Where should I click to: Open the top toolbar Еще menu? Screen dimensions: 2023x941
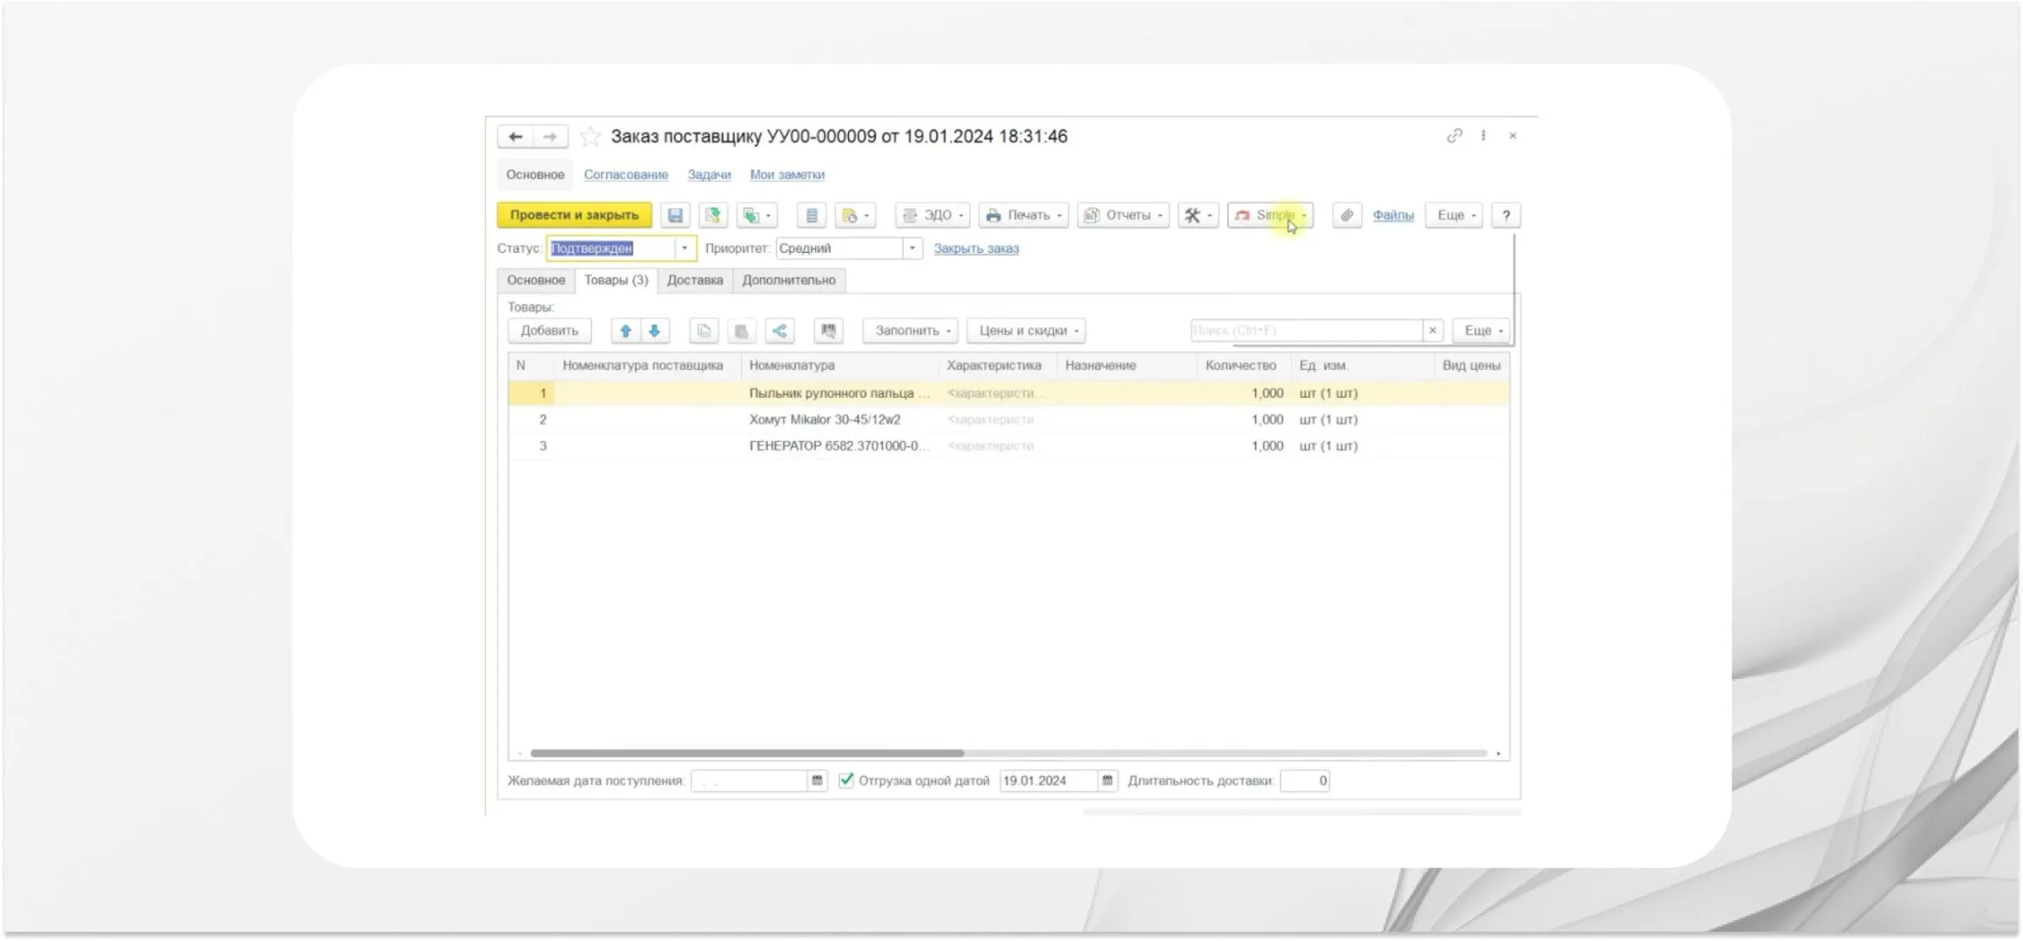point(1454,216)
